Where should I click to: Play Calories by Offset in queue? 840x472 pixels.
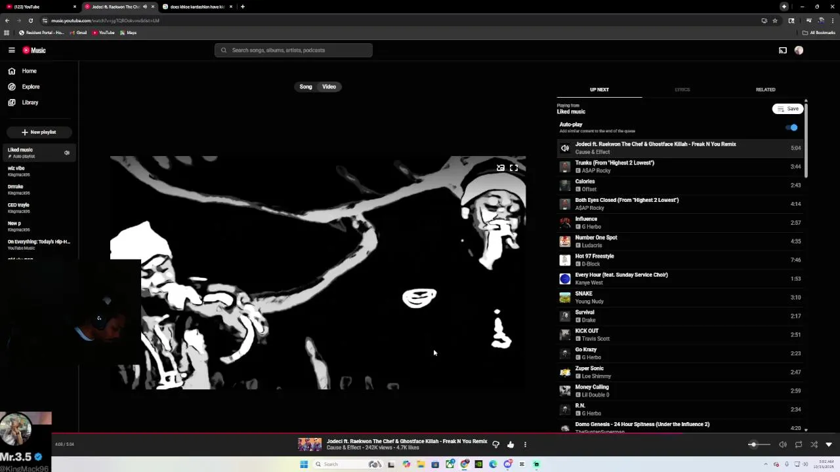tap(681, 185)
